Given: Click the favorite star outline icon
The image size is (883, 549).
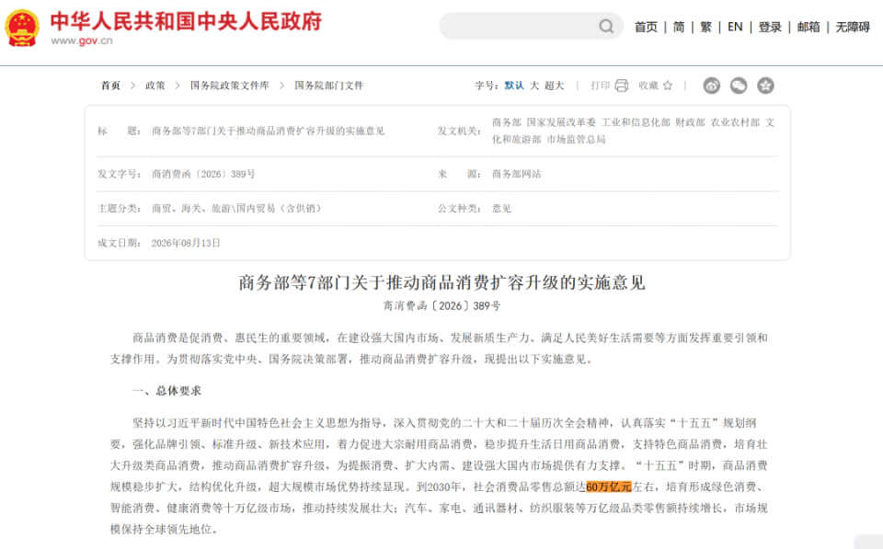Looking at the screenshot, I should [x=668, y=86].
